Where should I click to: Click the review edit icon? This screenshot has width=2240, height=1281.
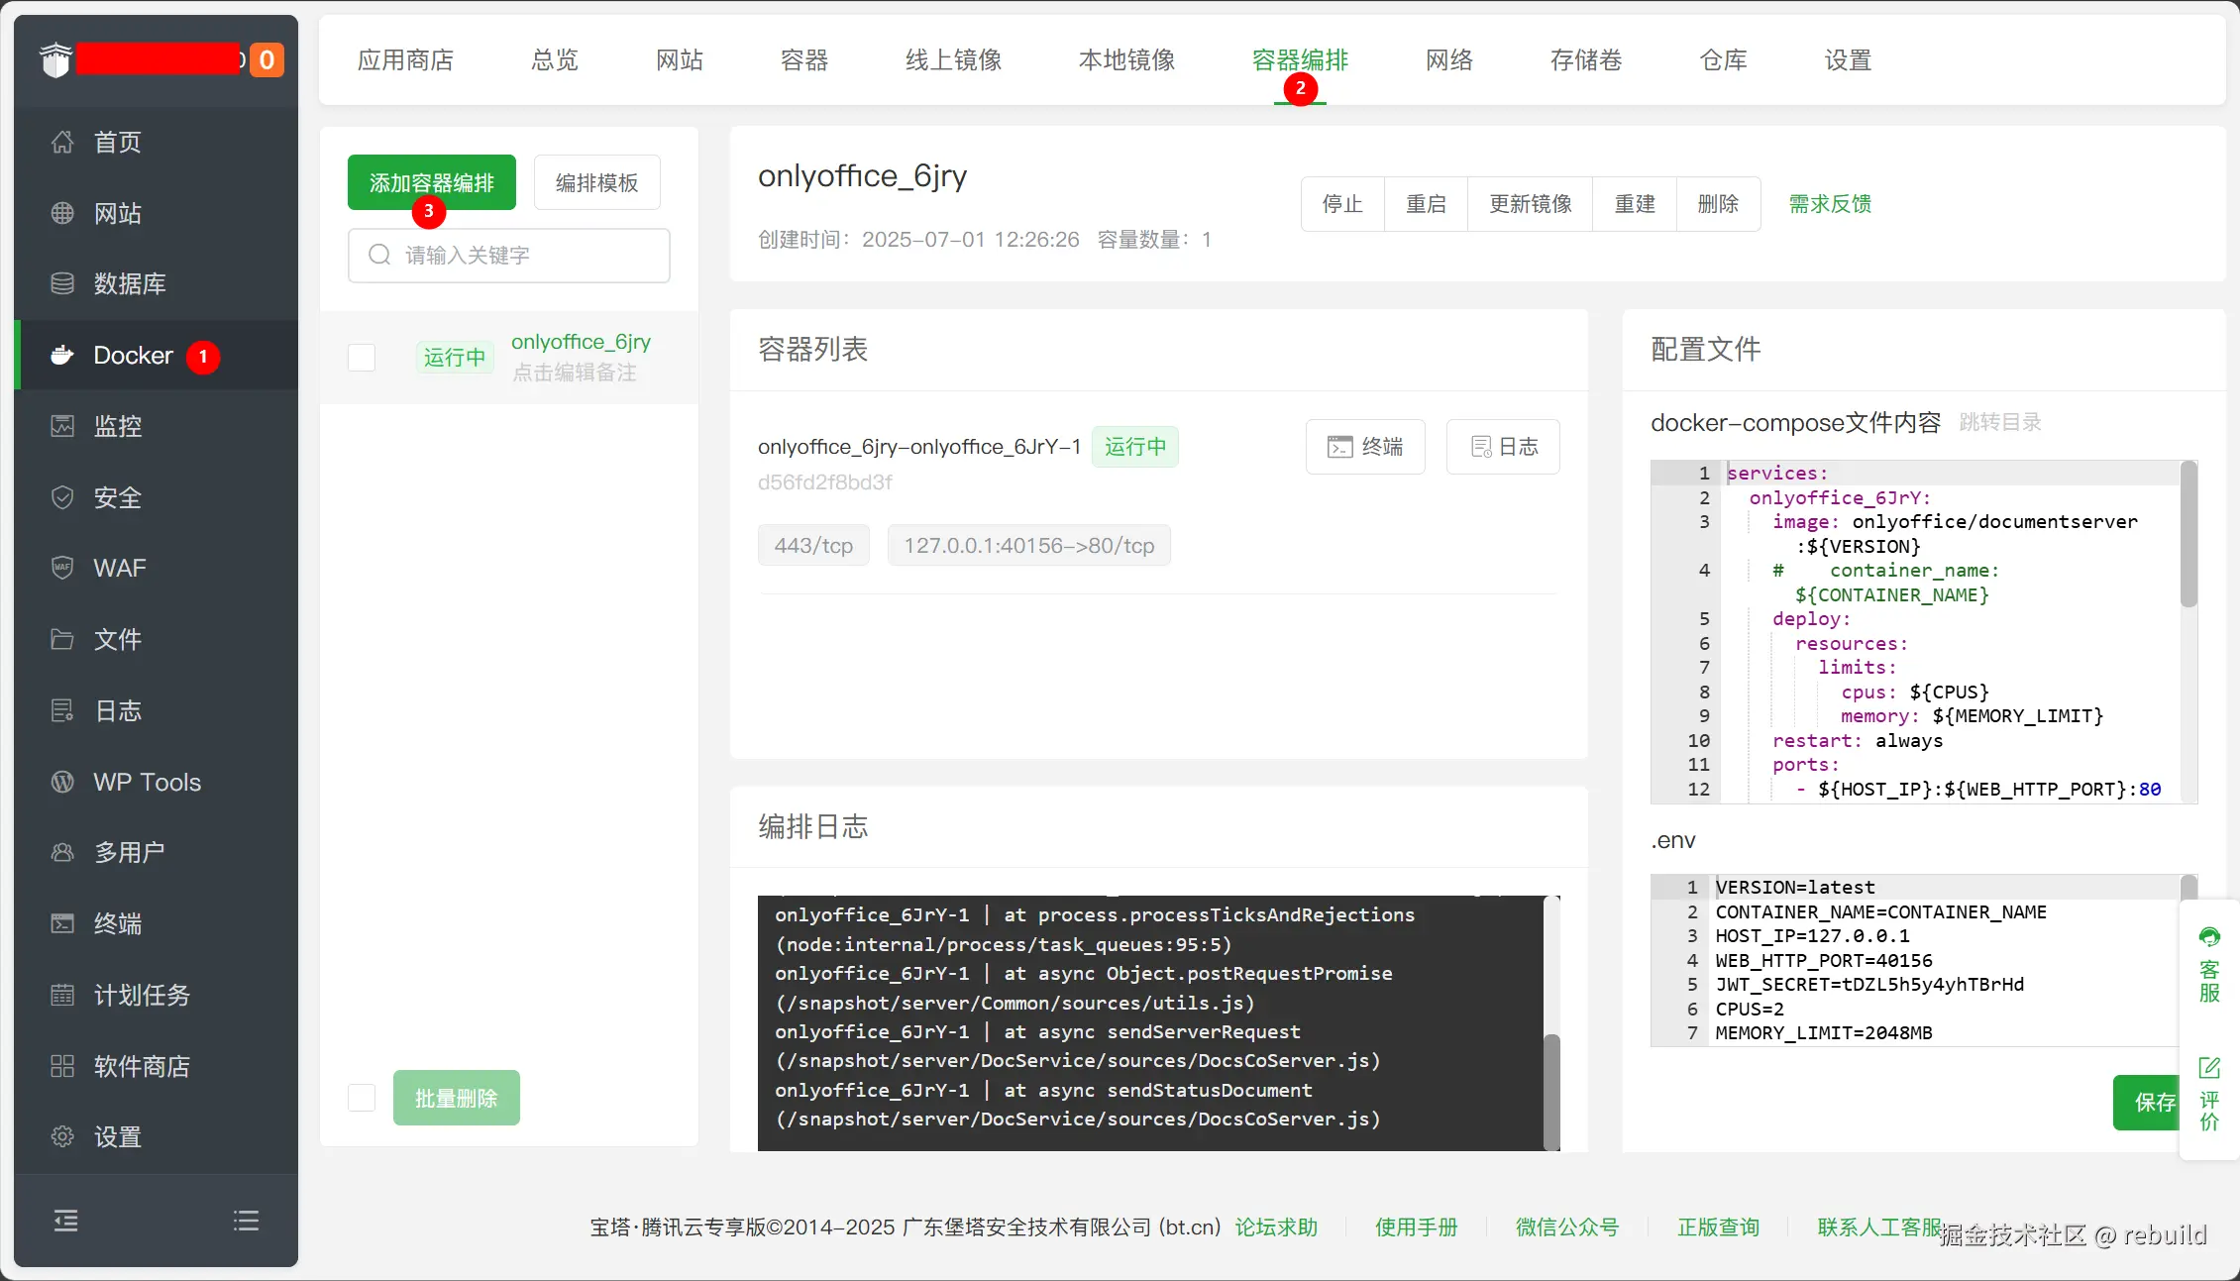pos(2209,1068)
